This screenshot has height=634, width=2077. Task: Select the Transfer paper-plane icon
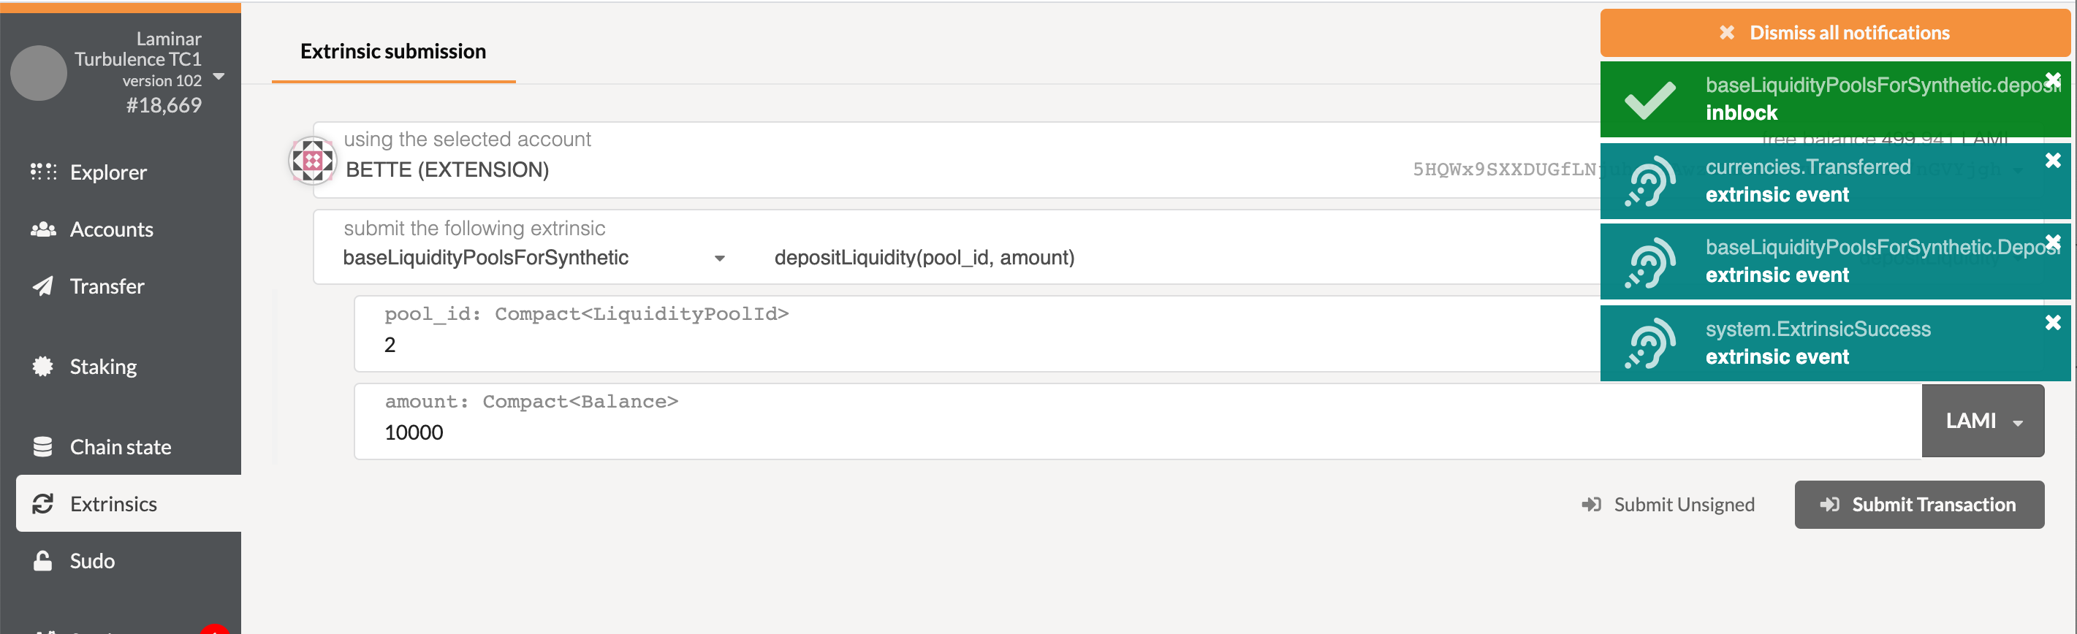click(42, 286)
